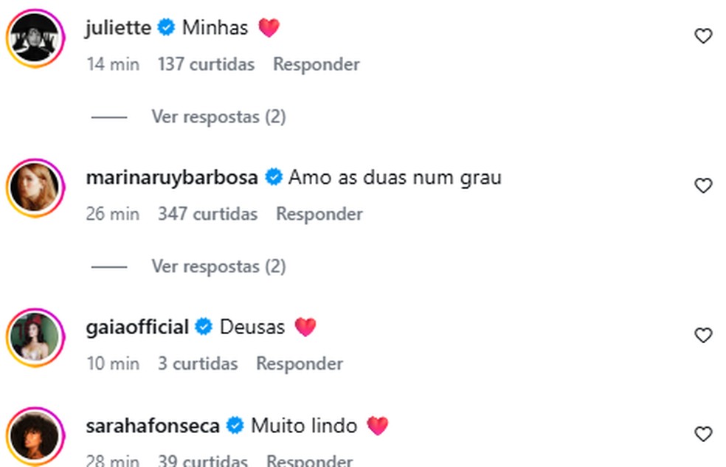This screenshot has width=726, height=467.
Task: View the 137 curtidas on juliette's comment
Action: pyautogui.click(x=206, y=64)
